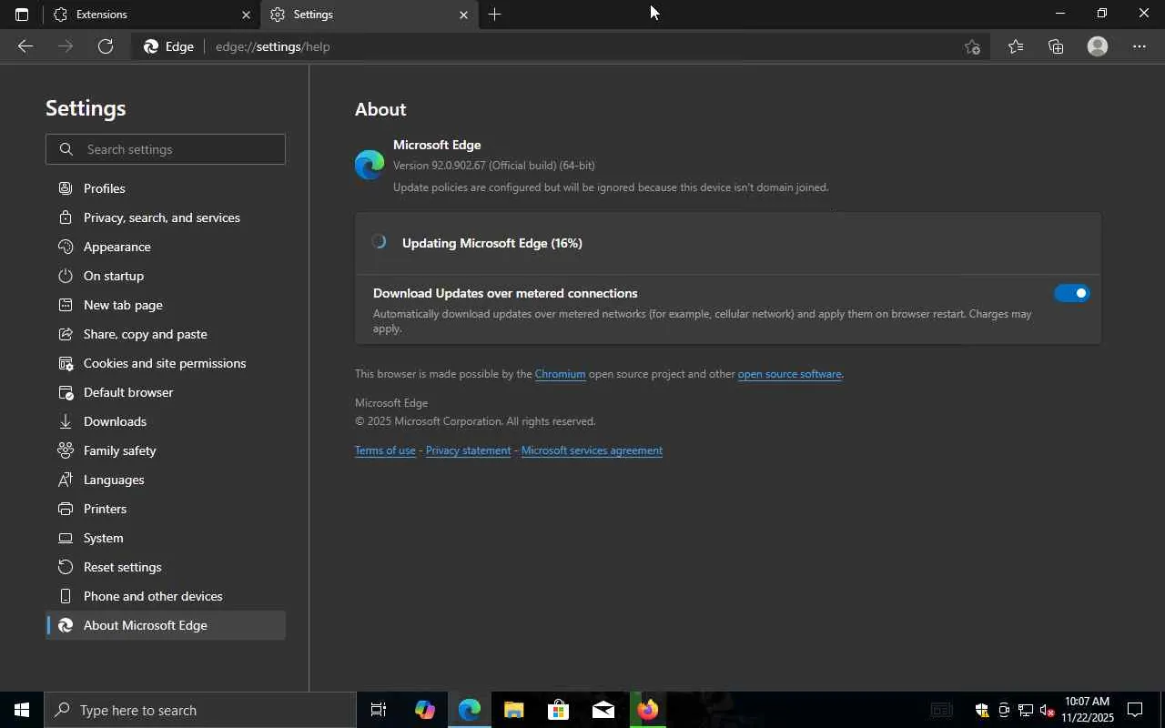Open the Windows Start menu
Viewport: 1165px width, 728px height.
(x=22, y=710)
